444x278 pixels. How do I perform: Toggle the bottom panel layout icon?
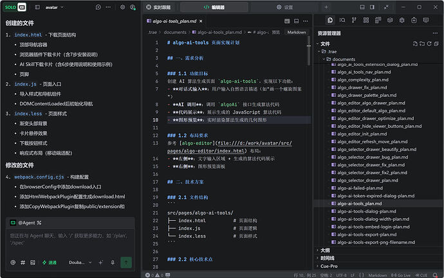pyautogui.click(x=362, y=7)
